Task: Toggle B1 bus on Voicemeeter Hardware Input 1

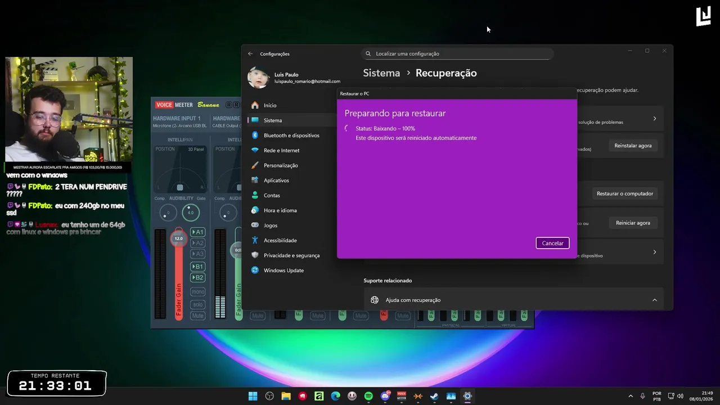Action: 197,267
